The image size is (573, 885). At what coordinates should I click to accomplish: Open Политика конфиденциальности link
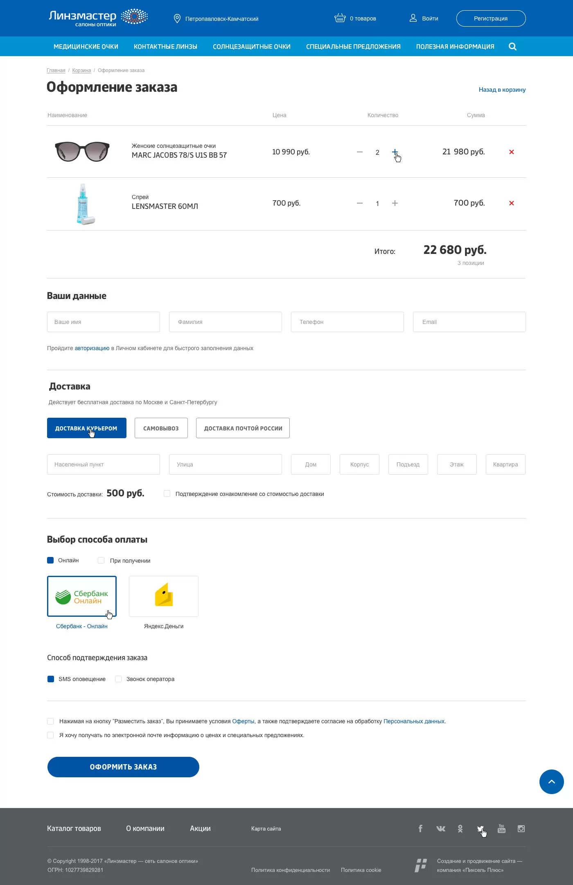point(291,870)
